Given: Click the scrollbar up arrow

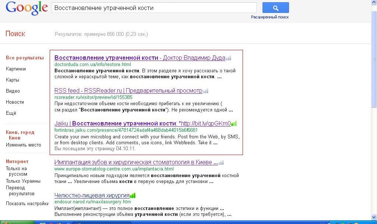Looking at the screenshot, I should 374,2.
